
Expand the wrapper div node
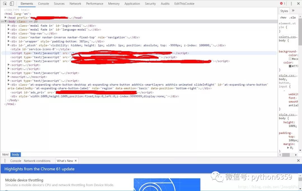(8, 41)
